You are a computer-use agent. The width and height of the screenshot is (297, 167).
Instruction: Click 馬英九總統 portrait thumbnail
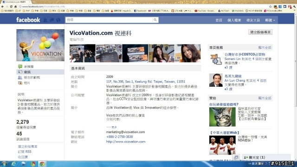[x=216, y=80]
